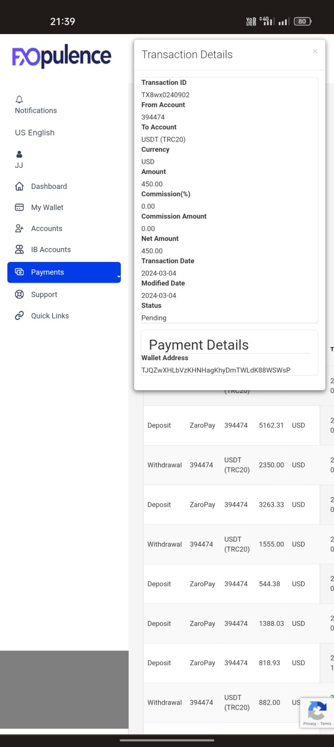The width and height of the screenshot is (334, 747).
Task: Click the IB Accounts people icon
Action: point(19,250)
